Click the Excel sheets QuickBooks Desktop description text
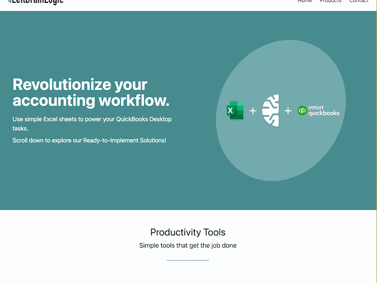 pos(92,124)
